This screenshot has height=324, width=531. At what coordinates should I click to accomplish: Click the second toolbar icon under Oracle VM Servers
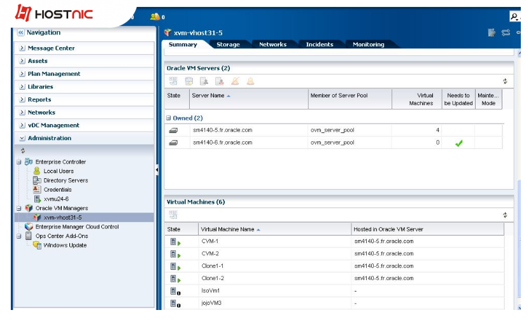point(189,81)
